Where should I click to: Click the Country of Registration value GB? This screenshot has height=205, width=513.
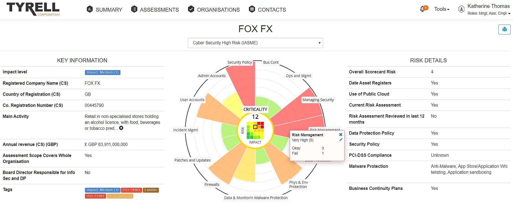tap(88, 94)
